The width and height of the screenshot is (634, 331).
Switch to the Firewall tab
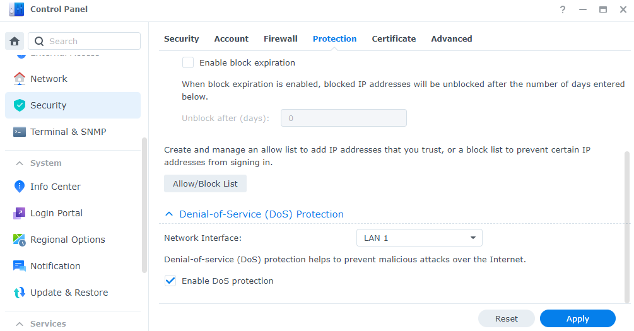click(x=281, y=39)
